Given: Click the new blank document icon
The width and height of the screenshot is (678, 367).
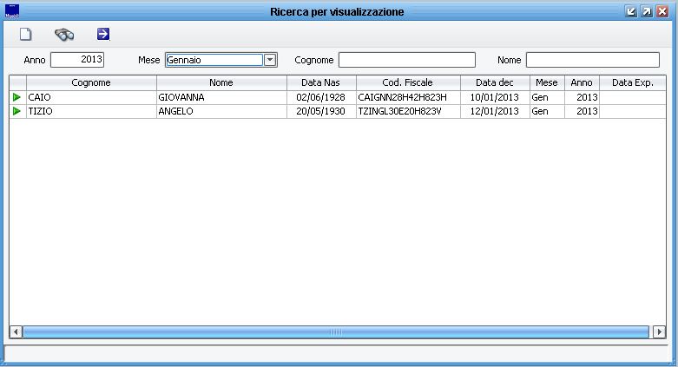Looking at the screenshot, I should [25, 35].
